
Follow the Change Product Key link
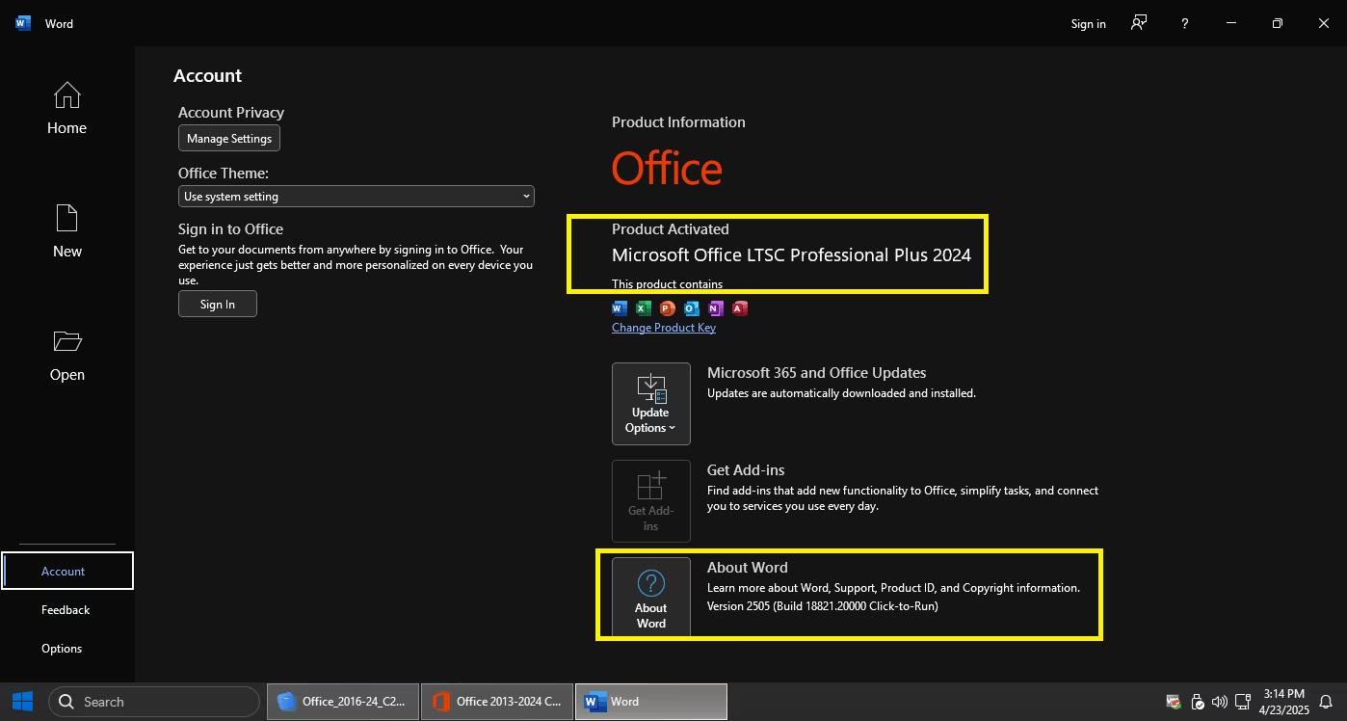[664, 328]
